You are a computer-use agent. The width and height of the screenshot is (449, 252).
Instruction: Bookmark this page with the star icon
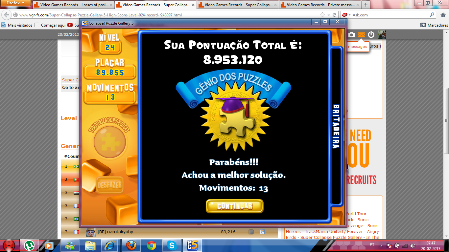click(x=322, y=15)
